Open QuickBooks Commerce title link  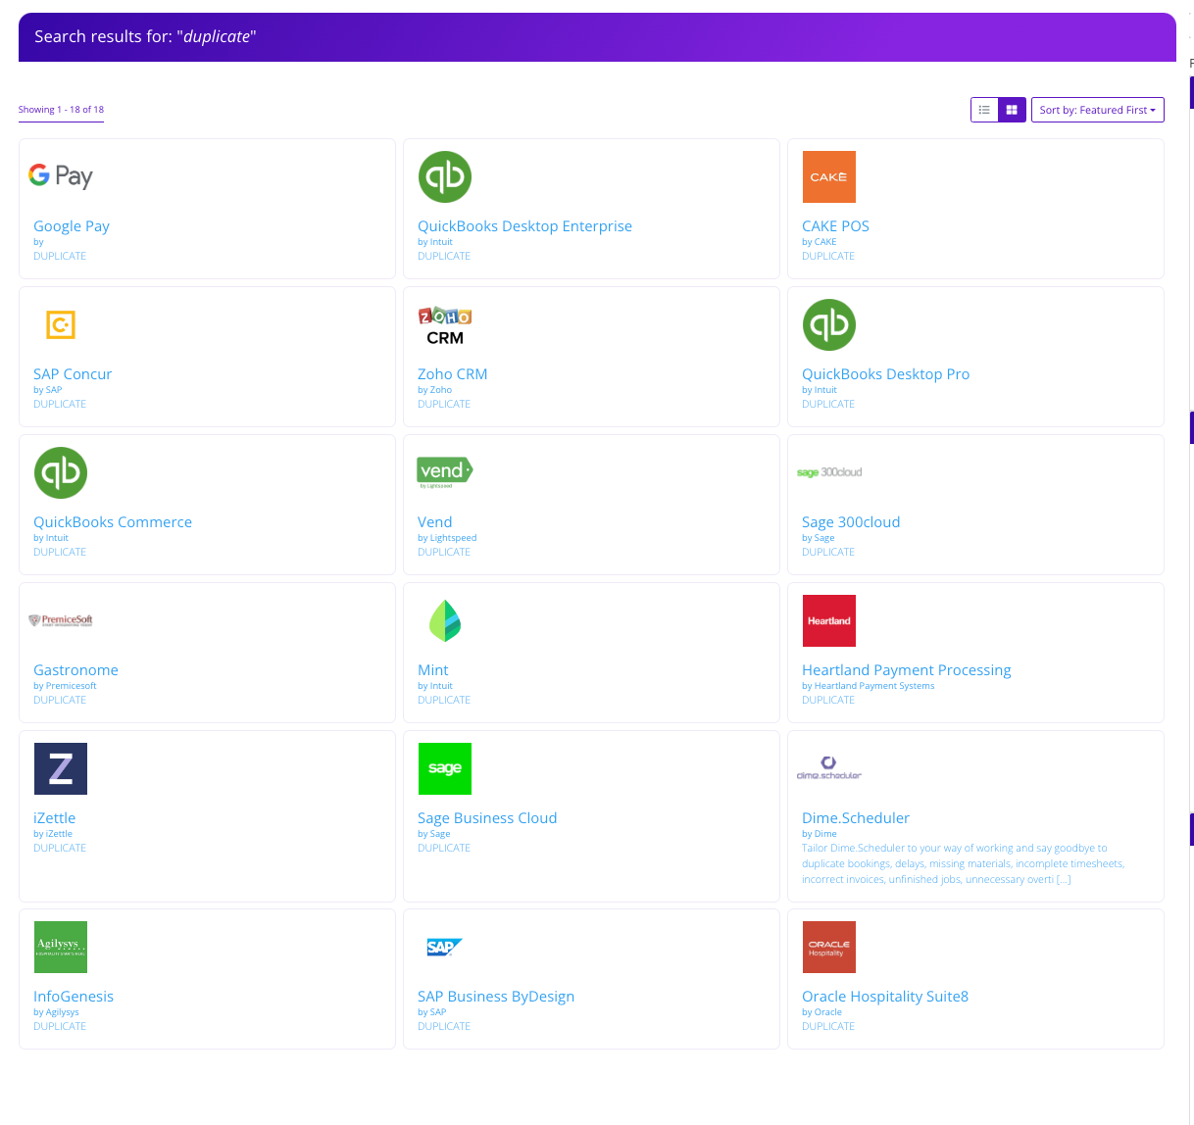tap(113, 522)
